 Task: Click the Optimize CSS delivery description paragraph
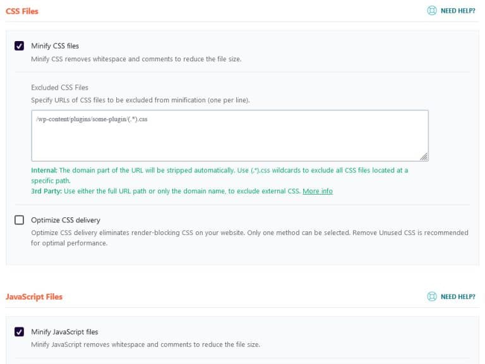coord(249,238)
